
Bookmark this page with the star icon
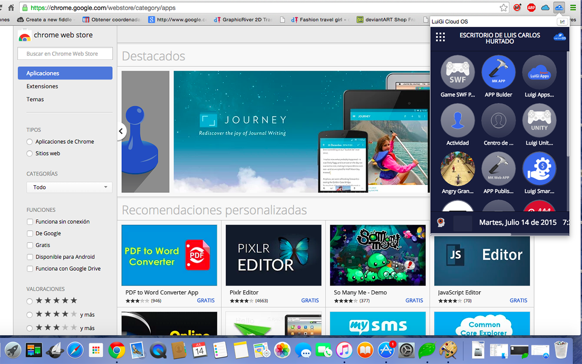tap(503, 8)
